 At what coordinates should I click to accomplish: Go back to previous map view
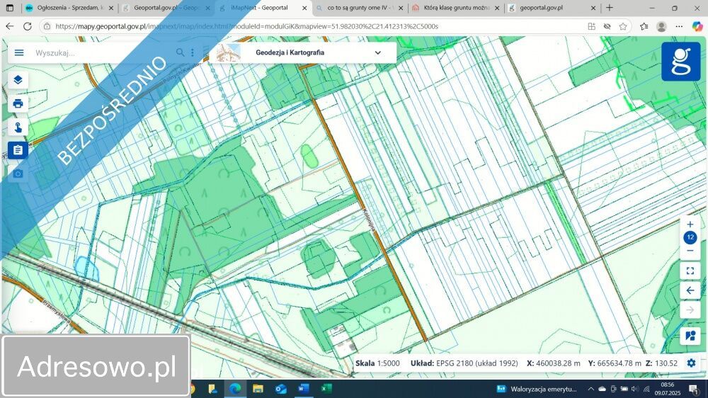pos(690,290)
